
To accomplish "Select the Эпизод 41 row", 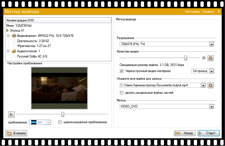I will (x=17, y=31).
